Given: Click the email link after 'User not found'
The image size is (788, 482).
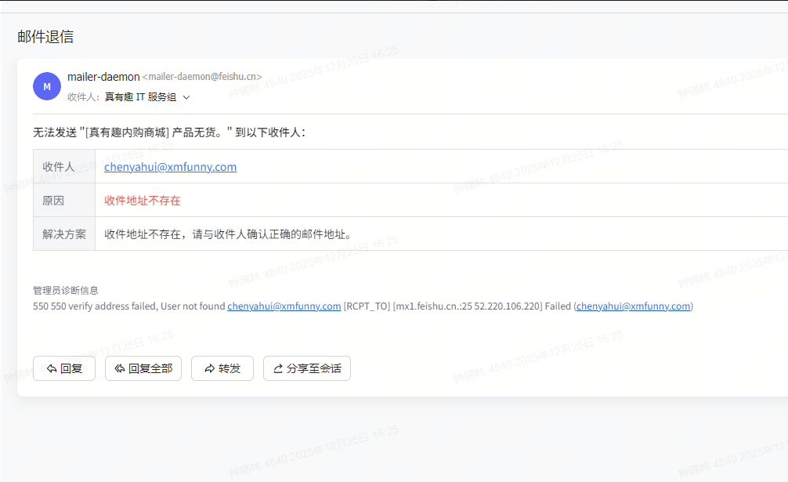Looking at the screenshot, I should coord(284,306).
